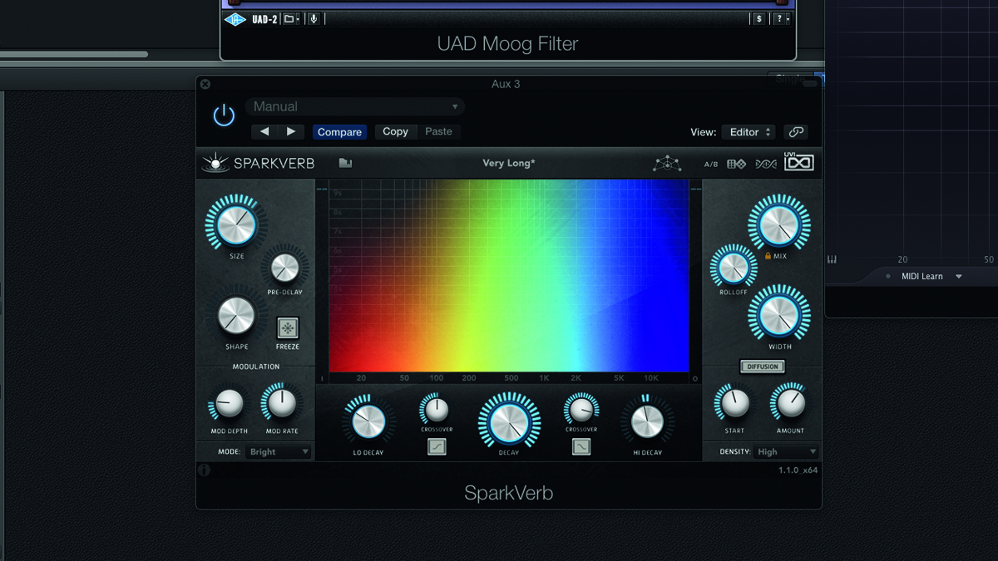Click the UVI logo icon
The width and height of the screenshot is (998, 561).
(x=799, y=162)
